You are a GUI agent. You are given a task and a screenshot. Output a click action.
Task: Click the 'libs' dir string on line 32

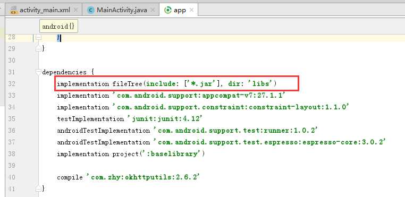[x=260, y=84]
